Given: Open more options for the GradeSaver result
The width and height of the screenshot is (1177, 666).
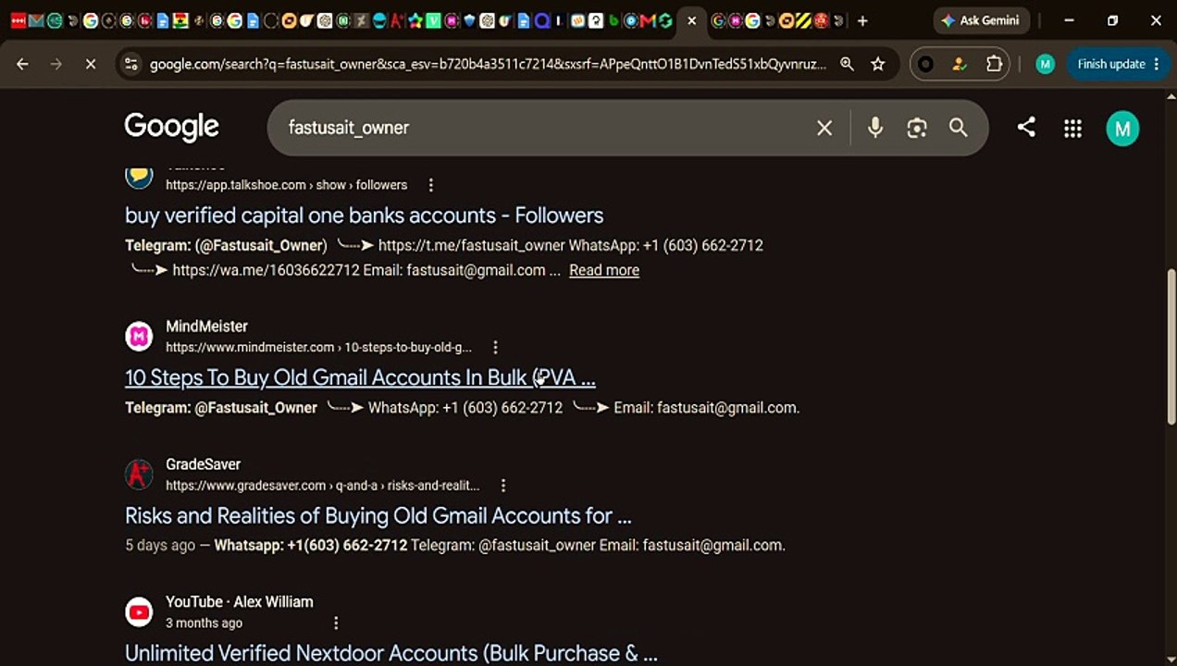Looking at the screenshot, I should tap(503, 486).
